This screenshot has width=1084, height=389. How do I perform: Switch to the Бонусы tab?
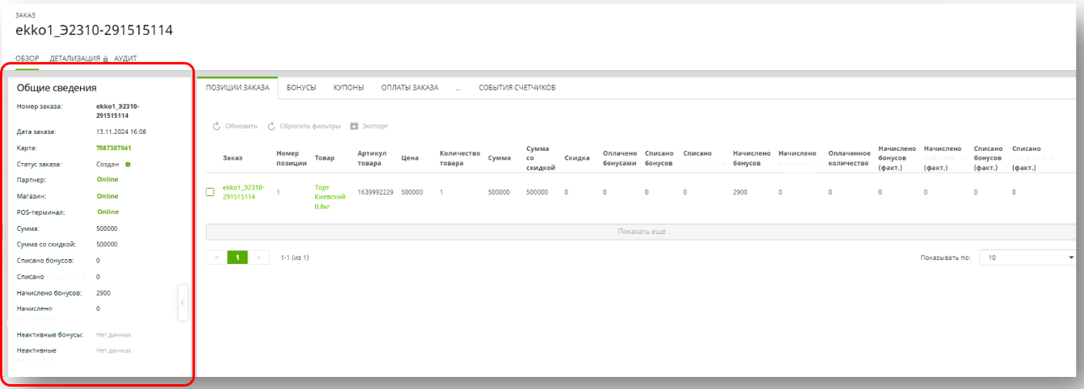point(301,87)
